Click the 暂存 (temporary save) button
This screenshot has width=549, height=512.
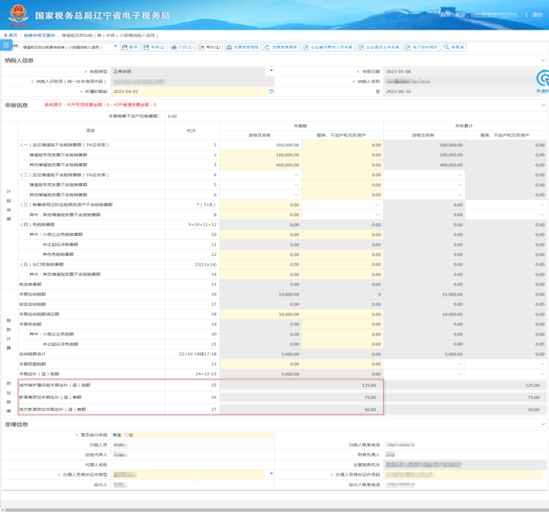130,47
